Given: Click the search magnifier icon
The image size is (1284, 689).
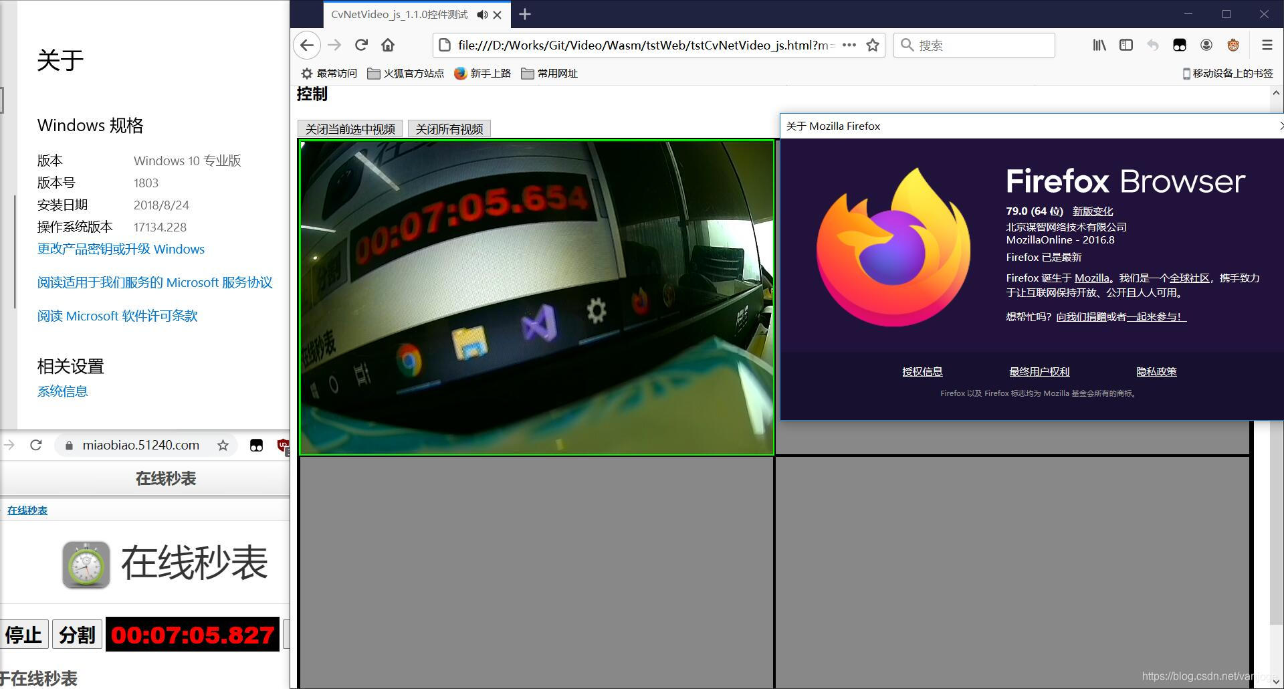Looking at the screenshot, I should pos(907,45).
